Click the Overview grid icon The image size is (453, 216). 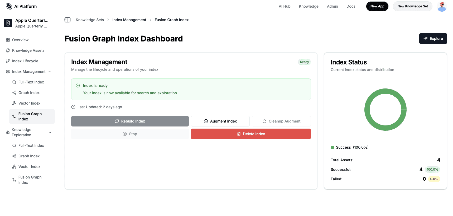coord(8,40)
